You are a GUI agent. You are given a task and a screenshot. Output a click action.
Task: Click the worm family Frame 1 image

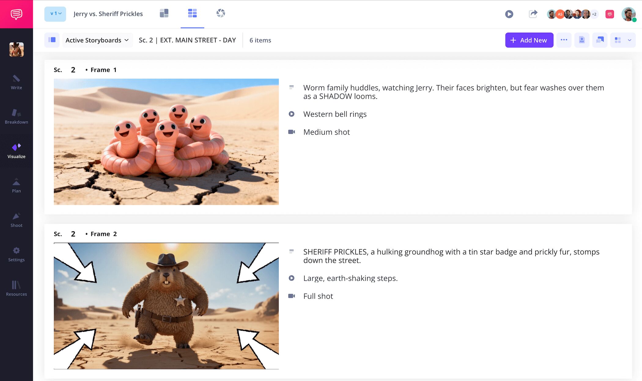[166, 142]
